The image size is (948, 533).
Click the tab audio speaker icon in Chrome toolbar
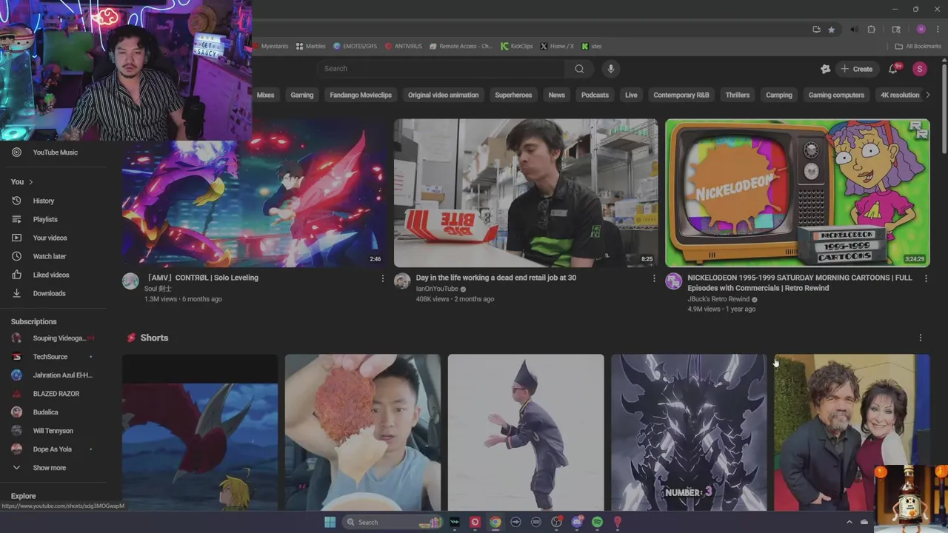point(854,30)
